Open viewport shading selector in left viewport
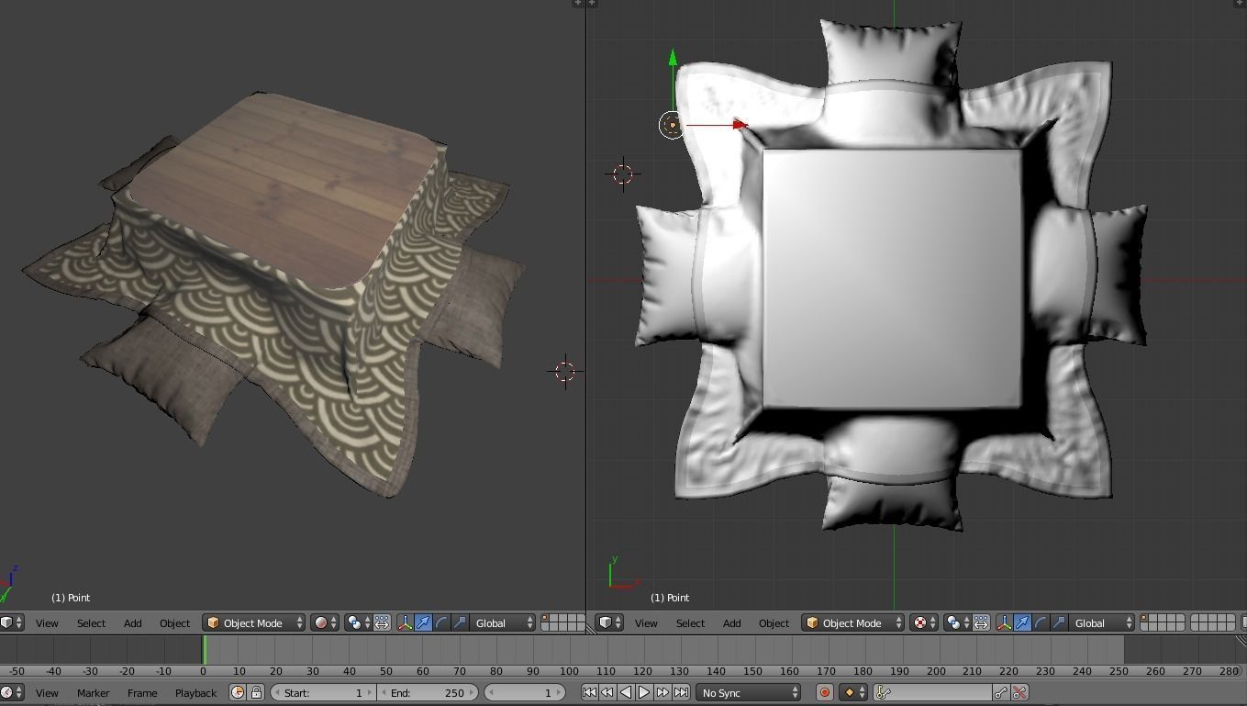 click(x=325, y=622)
